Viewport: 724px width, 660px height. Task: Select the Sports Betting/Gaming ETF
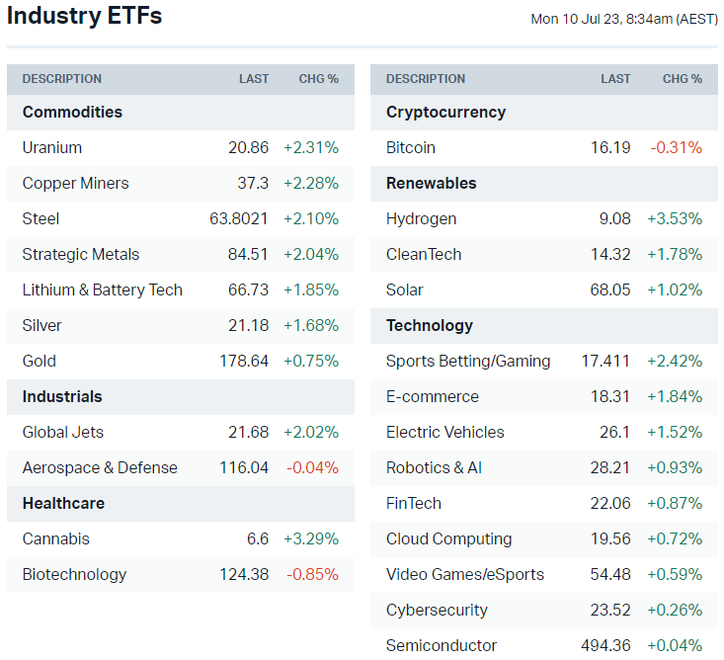[x=468, y=362]
